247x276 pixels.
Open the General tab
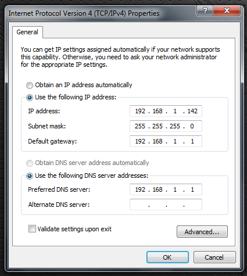[27, 32]
